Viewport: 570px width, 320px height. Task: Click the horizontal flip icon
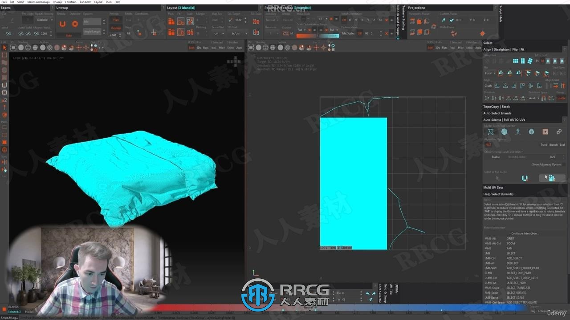pos(501,73)
